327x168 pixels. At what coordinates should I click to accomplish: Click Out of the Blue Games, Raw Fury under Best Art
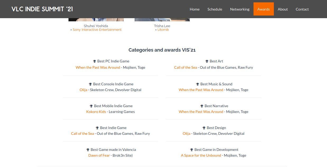[226, 67]
